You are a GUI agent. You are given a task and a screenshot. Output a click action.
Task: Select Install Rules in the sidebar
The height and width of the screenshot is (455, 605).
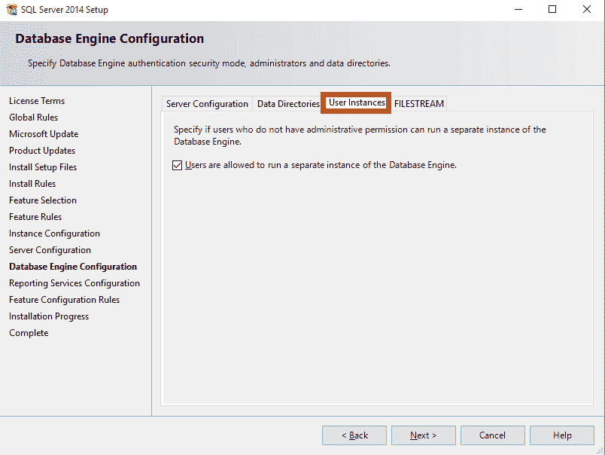tap(32, 183)
